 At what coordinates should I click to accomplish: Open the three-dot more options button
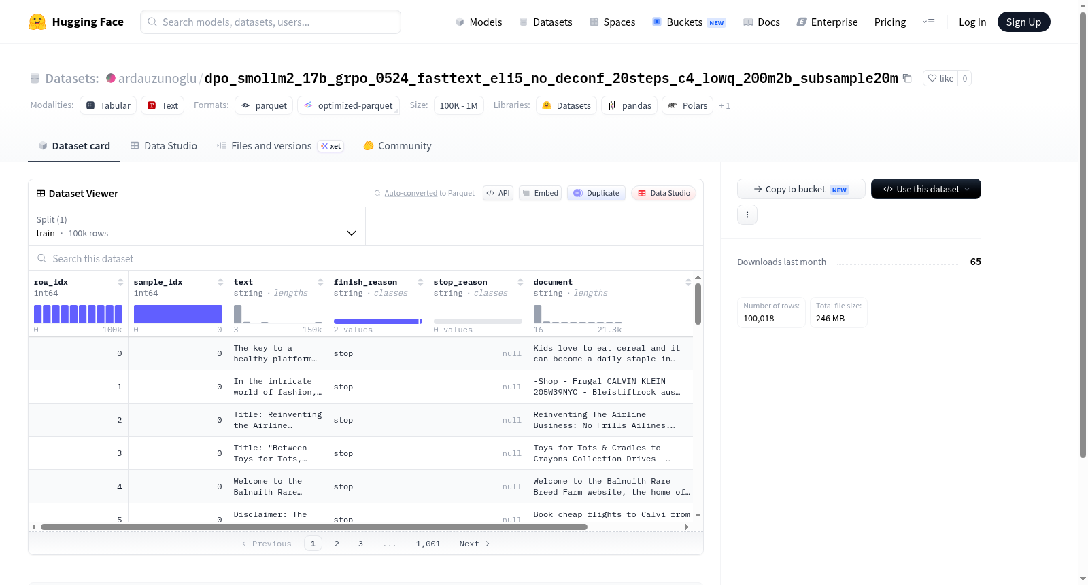[747, 215]
